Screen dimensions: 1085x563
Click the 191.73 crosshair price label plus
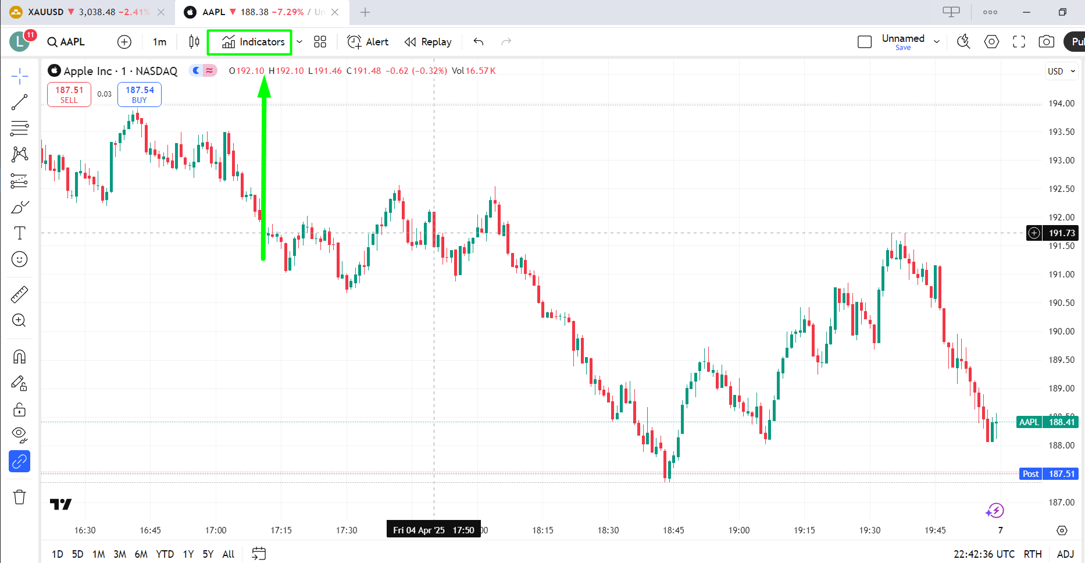click(x=1034, y=233)
